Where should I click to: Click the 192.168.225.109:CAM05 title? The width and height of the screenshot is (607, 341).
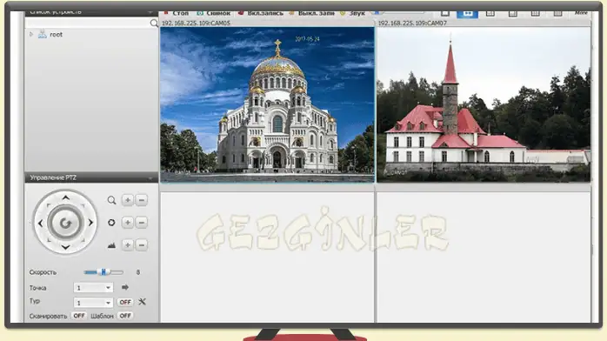tap(196, 23)
